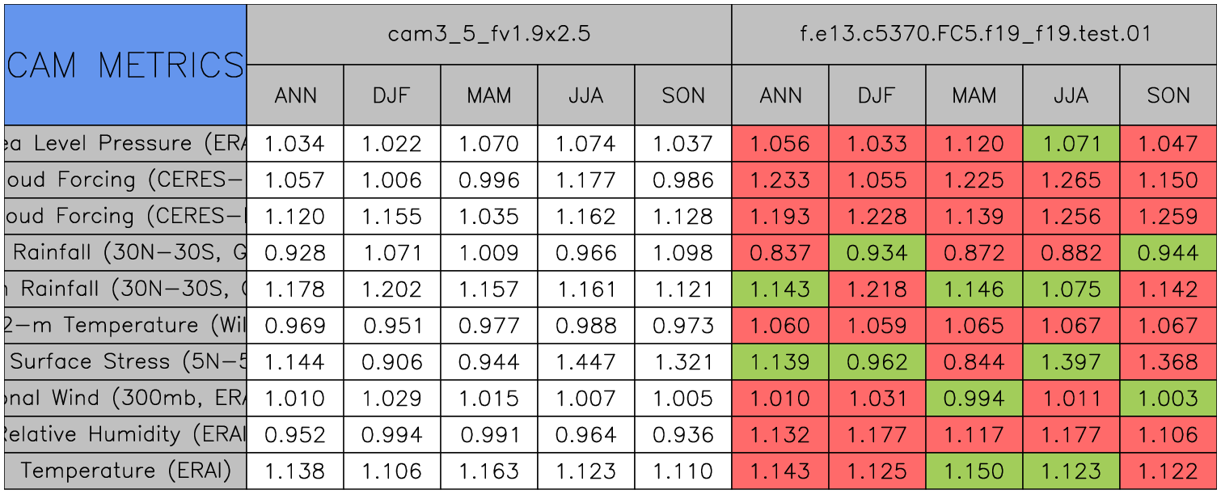Click SON header under f.e13.c5370 test case
The width and height of the screenshot is (1221, 494).
pos(1168,95)
